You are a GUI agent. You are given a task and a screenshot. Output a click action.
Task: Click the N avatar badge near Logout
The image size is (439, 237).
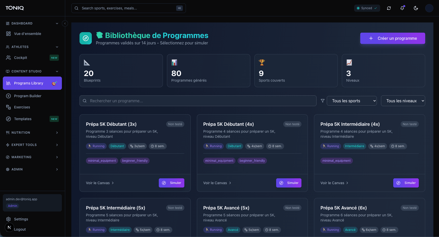click(x=9, y=227)
